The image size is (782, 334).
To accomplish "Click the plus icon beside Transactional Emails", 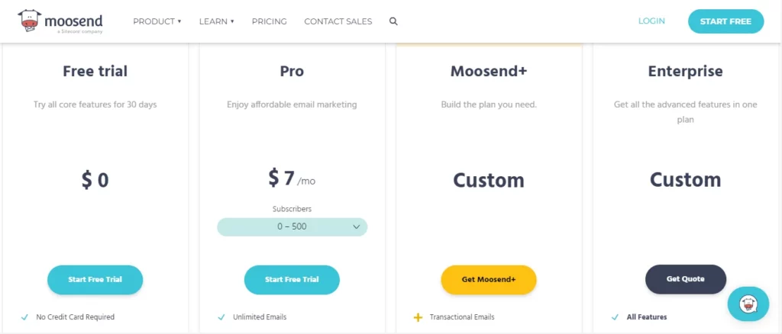I will pos(418,317).
